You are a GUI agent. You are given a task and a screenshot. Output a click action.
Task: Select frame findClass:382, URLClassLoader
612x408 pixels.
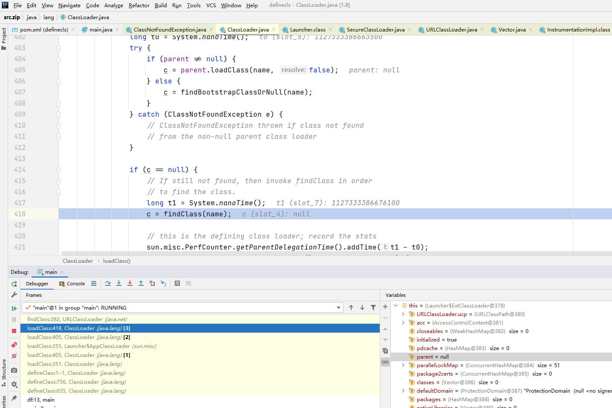200,319
